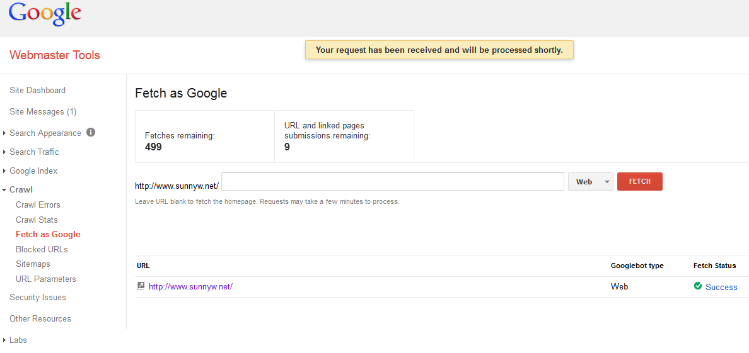
Task: Open the Search Appearance info icon
Action: click(x=91, y=132)
